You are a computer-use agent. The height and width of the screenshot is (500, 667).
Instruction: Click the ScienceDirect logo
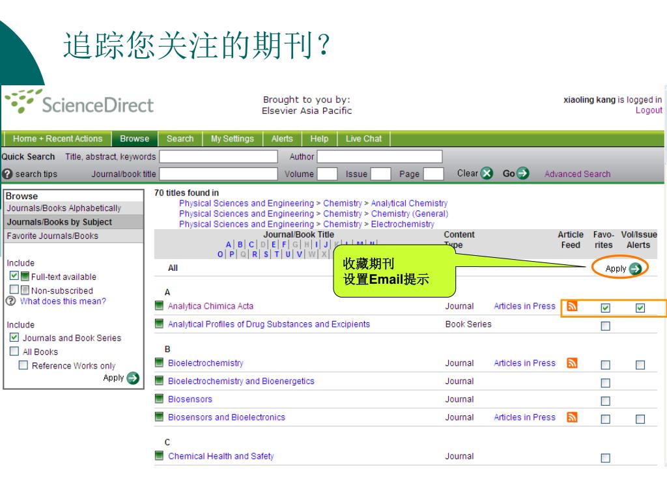pos(79,102)
